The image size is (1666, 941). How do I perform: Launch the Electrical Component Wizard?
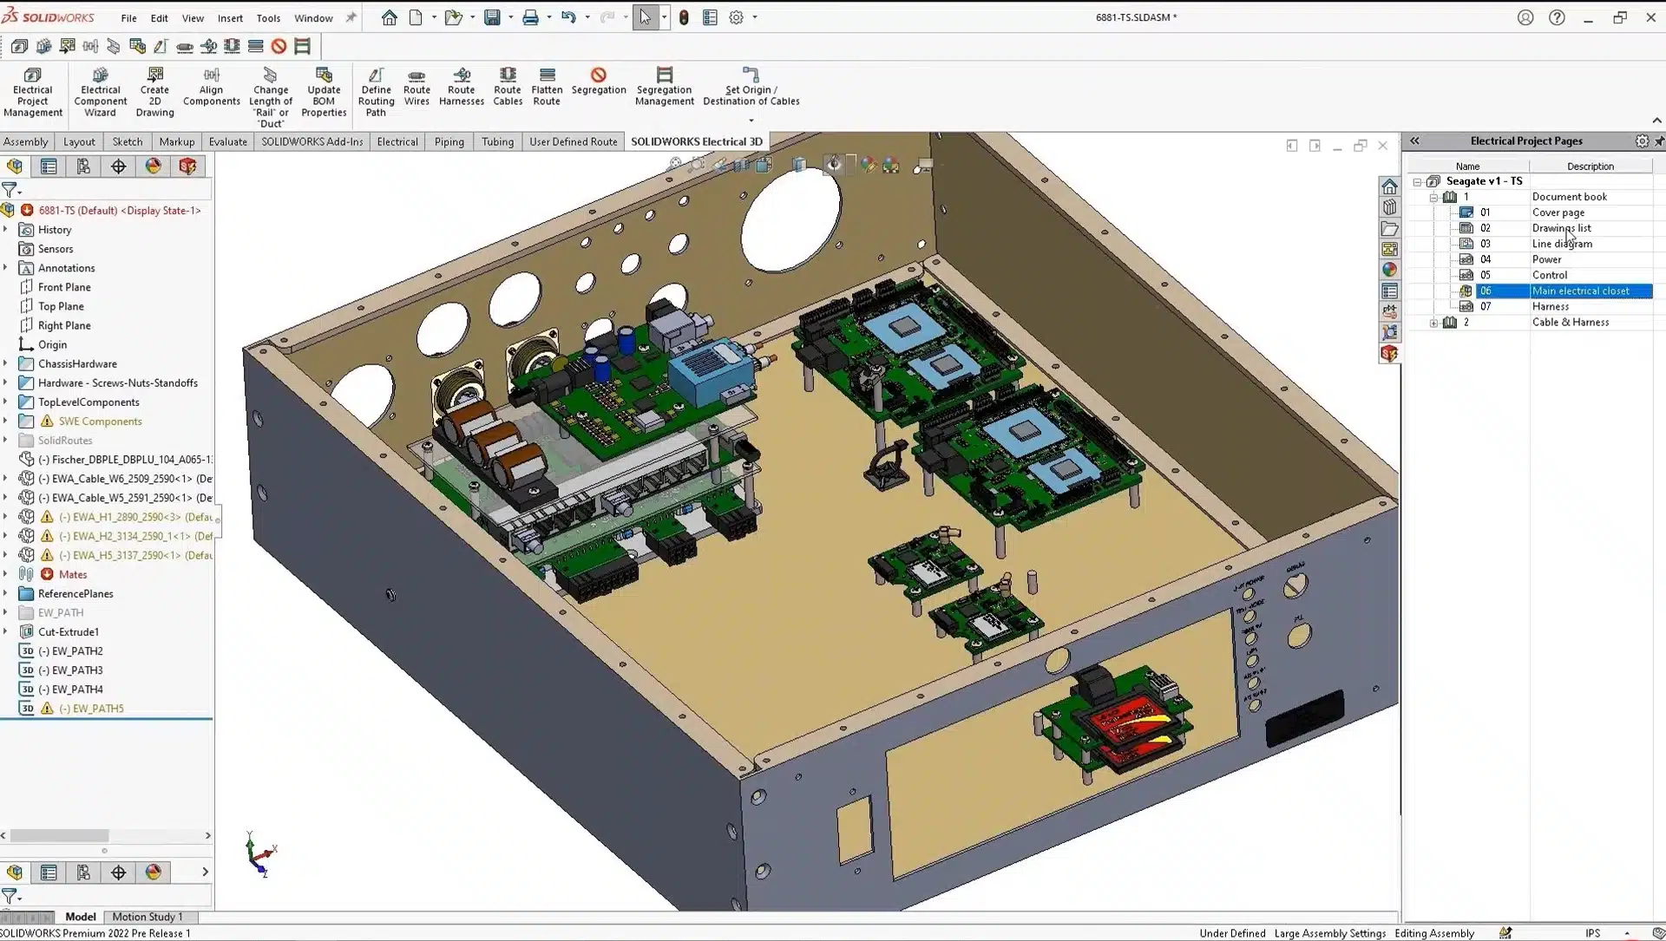tap(100, 91)
